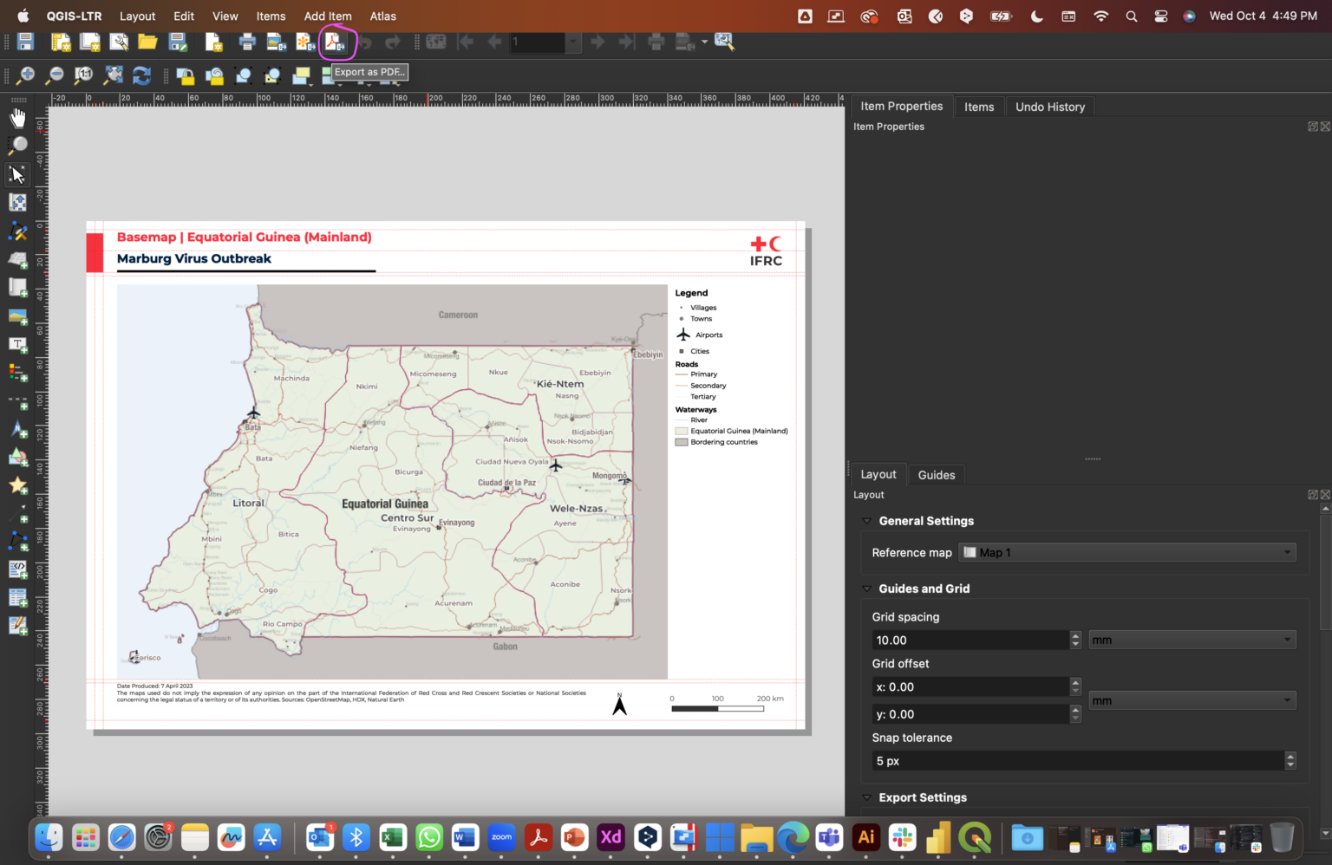Open the Atlas menu

tap(382, 16)
